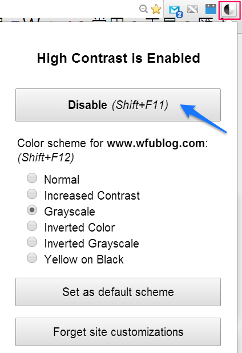Click the Color scheme for label text
The image size is (242, 353).
coord(60,143)
